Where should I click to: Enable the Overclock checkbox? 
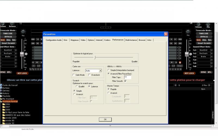[89, 75]
